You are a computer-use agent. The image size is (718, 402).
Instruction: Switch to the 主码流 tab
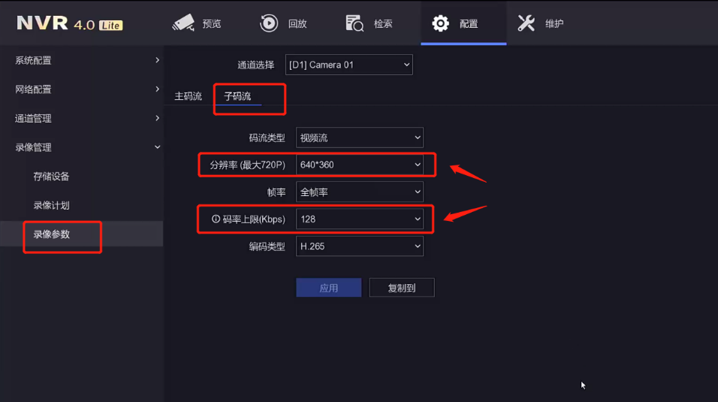click(189, 96)
